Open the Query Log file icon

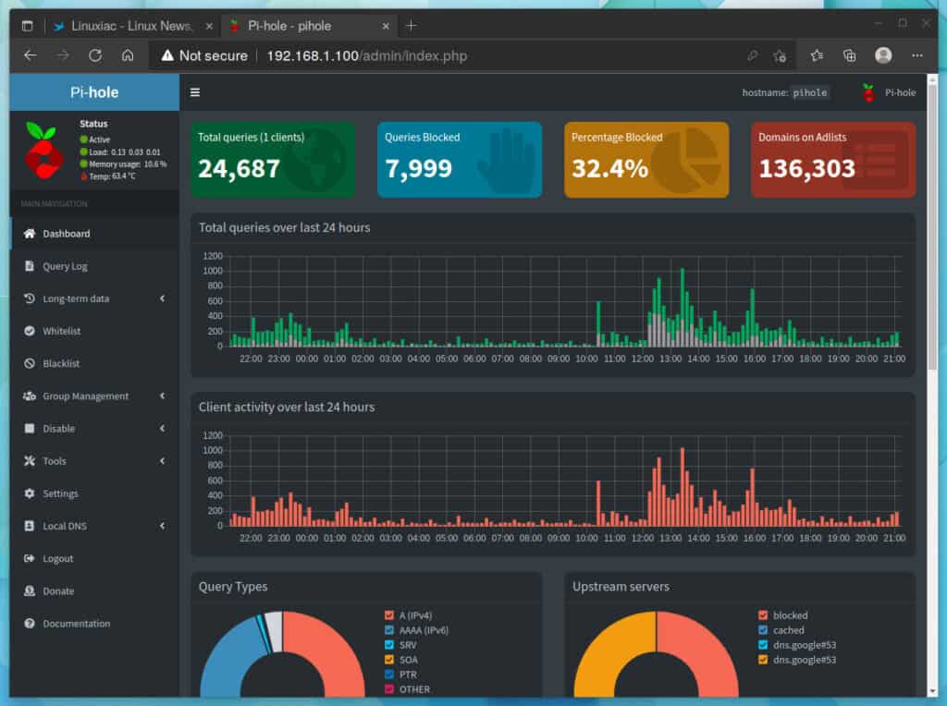click(29, 266)
